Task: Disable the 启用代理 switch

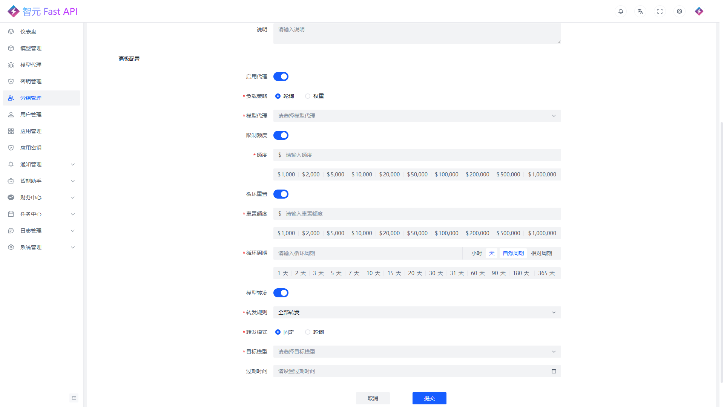Action: pyautogui.click(x=281, y=77)
